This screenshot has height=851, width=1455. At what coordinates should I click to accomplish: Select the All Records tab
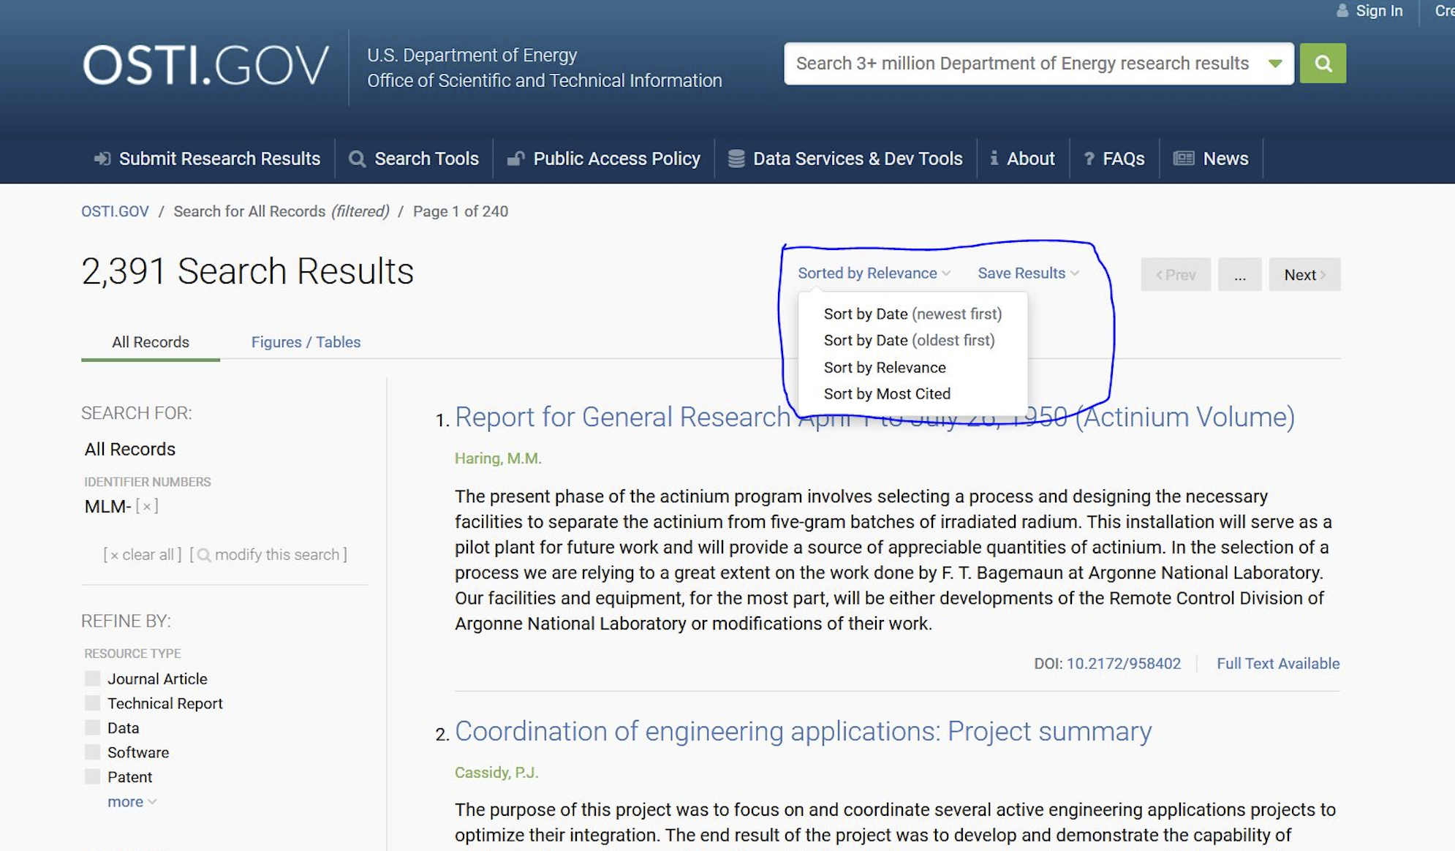pos(151,342)
